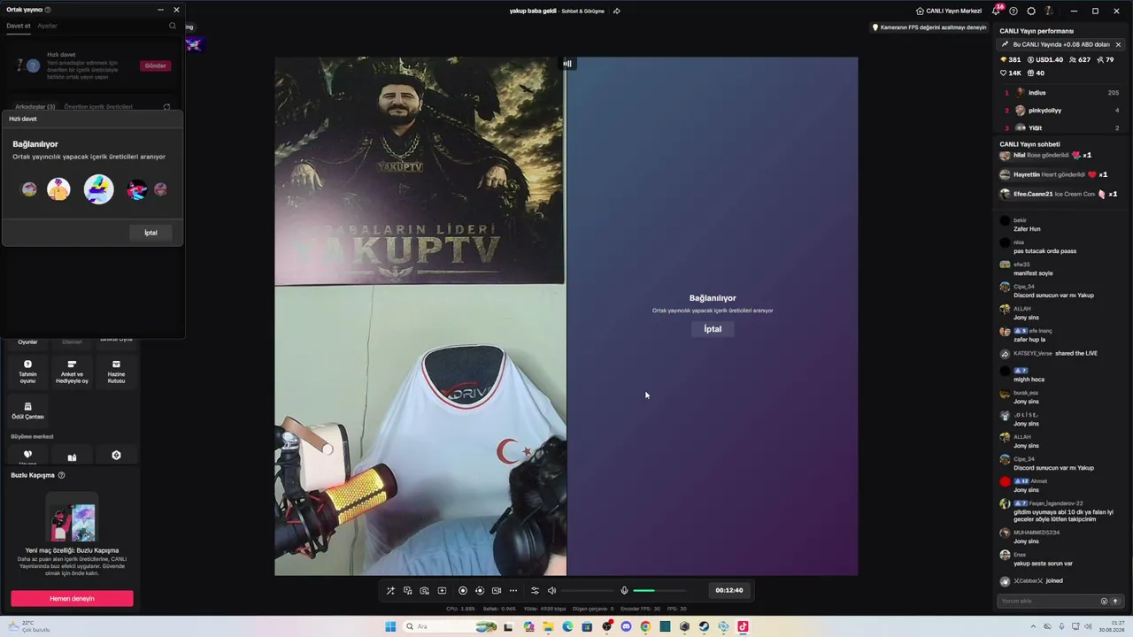This screenshot has width=1133, height=637.
Task: Open indius in the top viewers ranking
Action: click(x=1060, y=93)
